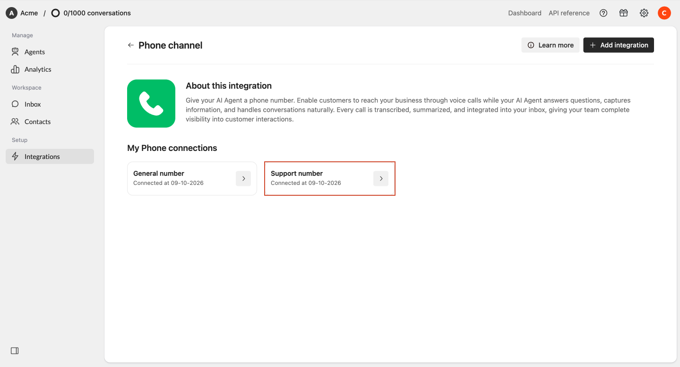Open the Inbox sidebar item
The image size is (680, 367).
click(50, 104)
